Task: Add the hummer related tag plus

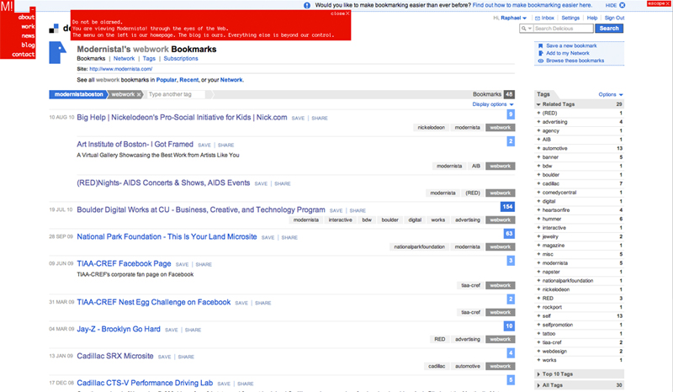Action: [x=538, y=219]
